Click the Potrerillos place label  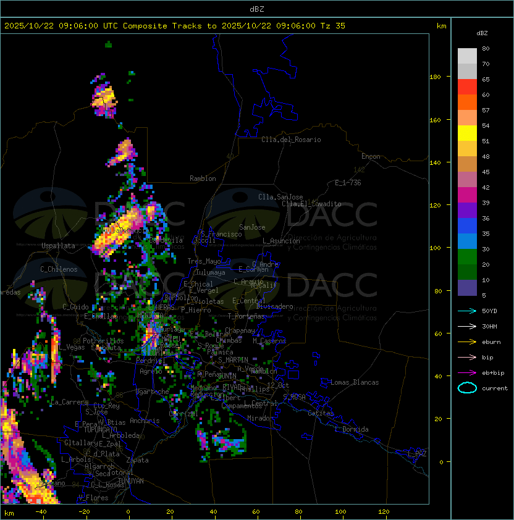tap(103, 341)
